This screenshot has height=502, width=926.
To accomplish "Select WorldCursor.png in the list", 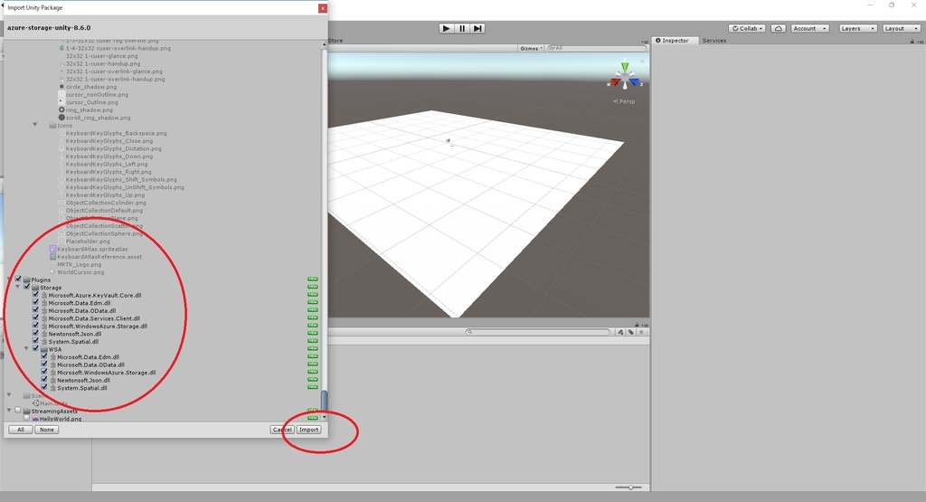I will click(x=80, y=272).
